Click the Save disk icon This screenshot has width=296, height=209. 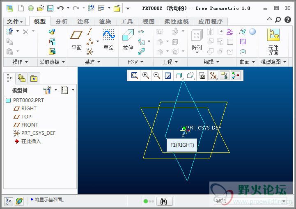coord(50,8)
